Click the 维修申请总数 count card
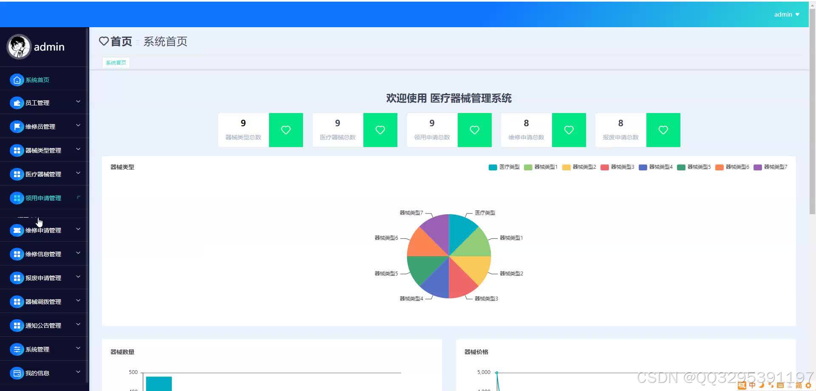 (x=527, y=130)
